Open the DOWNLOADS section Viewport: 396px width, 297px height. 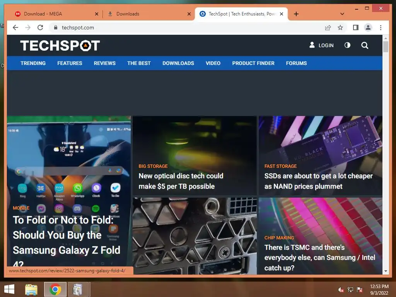click(x=178, y=63)
